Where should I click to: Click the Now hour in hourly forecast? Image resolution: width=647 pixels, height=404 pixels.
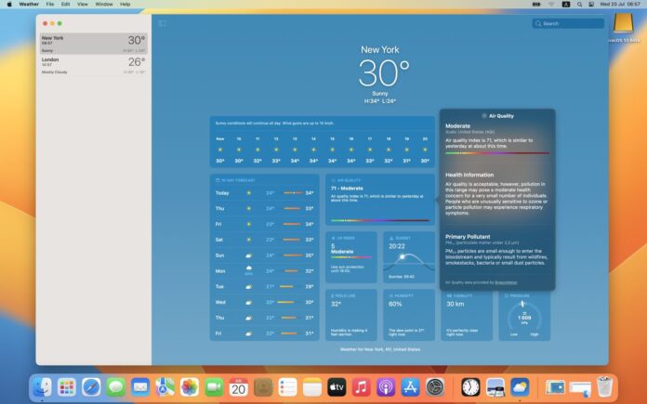220,150
